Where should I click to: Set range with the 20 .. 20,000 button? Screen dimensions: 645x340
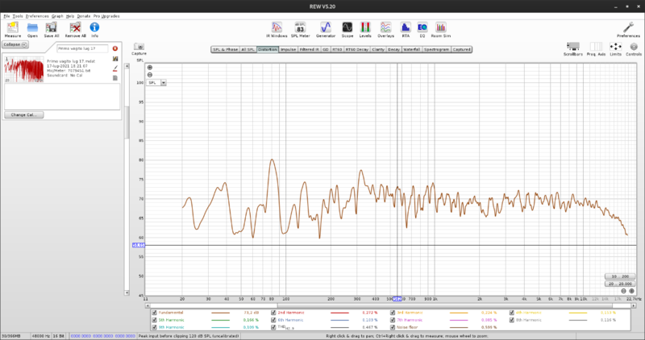tap(621, 284)
